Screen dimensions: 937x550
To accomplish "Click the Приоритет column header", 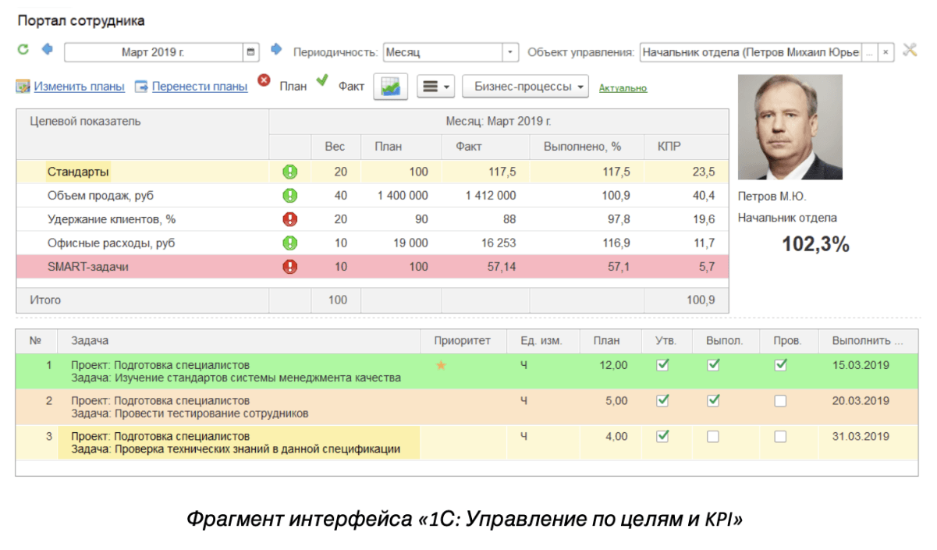I will click(463, 341).
